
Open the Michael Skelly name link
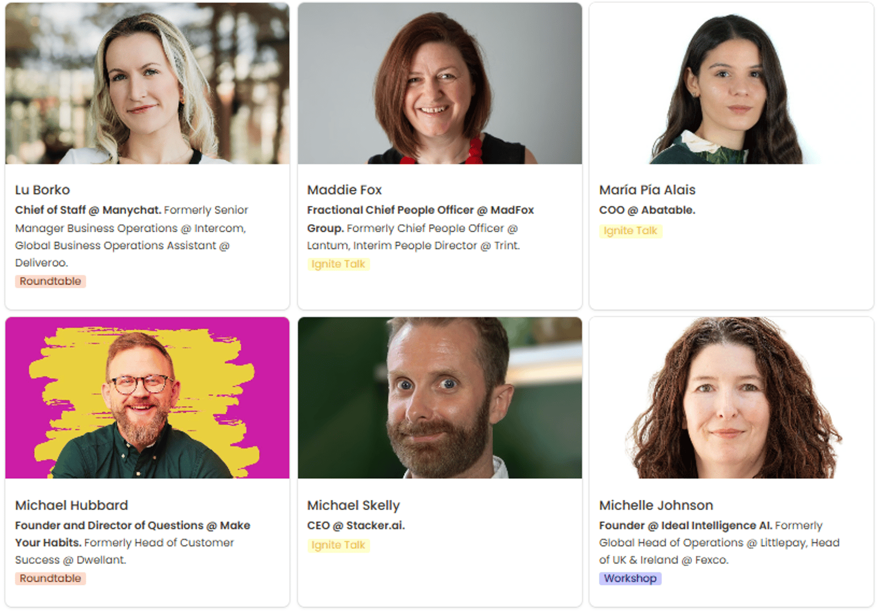pos(353,505)
